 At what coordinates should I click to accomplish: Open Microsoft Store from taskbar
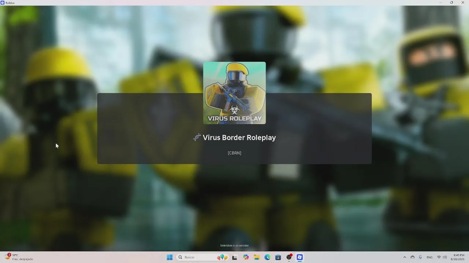click(x=278, y=257)
